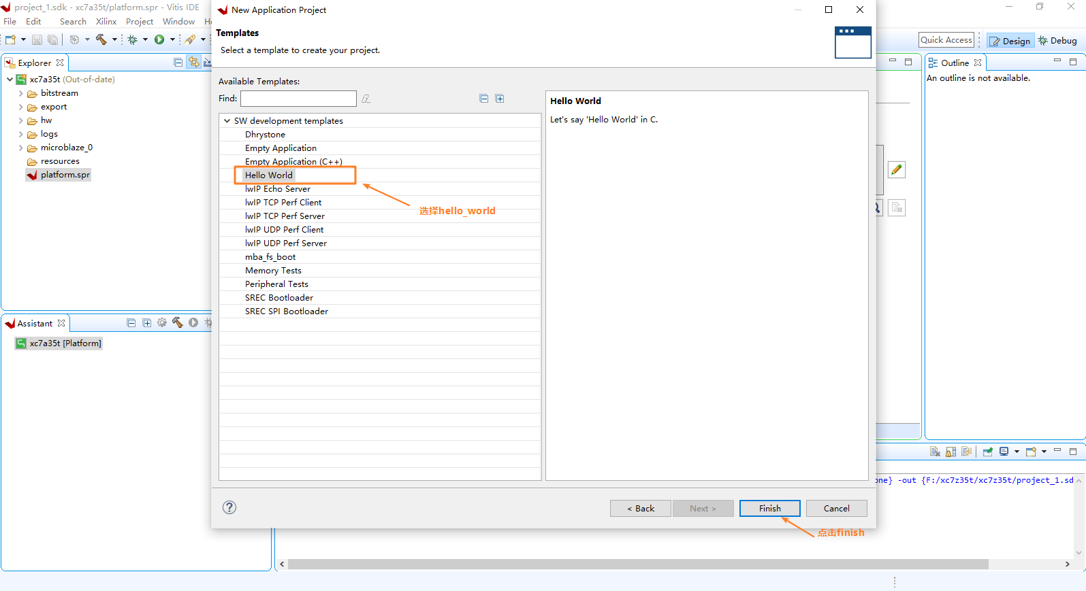Open the File menu
Image resolution: width=1086 pixels, height=591 pixels.
coord(10,21)
